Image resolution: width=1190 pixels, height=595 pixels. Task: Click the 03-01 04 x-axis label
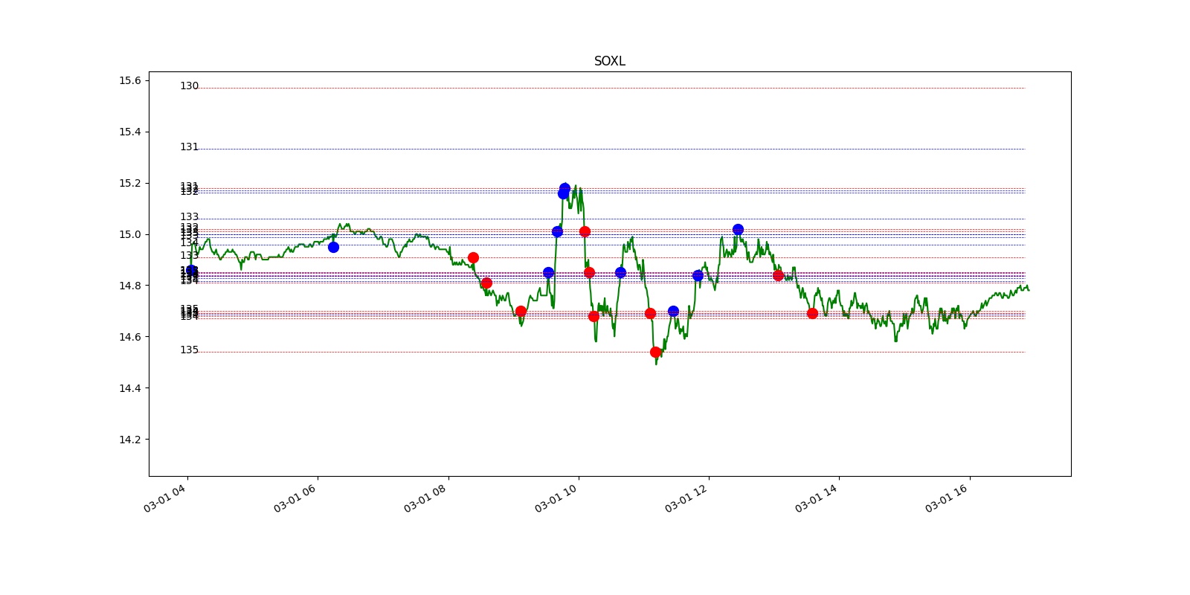pyautogui.click(x=164, y=498)
